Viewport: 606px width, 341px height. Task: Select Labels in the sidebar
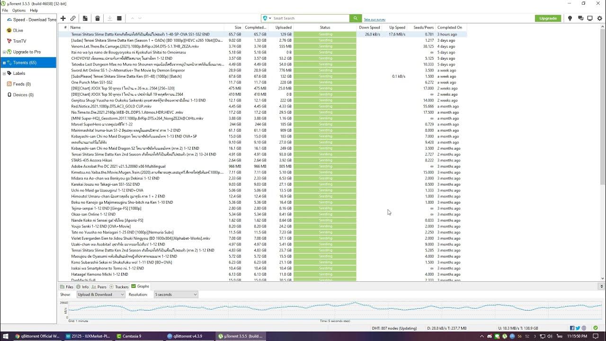pos(19,73)
